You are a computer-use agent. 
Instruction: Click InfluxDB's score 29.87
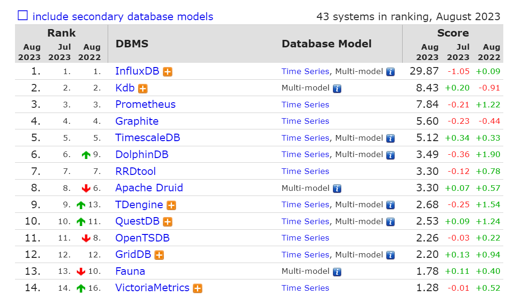(x=424, y=71)
